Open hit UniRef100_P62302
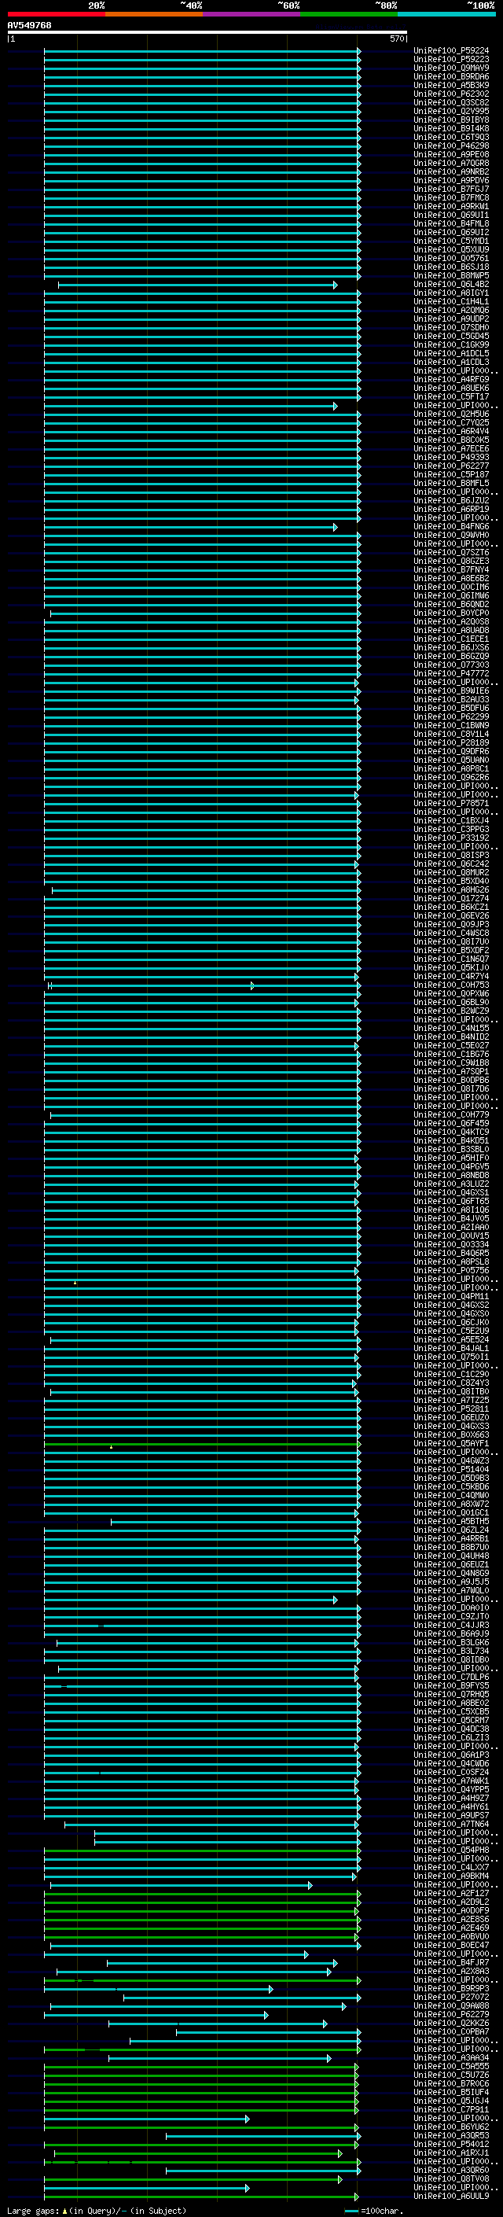503x2217 pixels. 451,94
